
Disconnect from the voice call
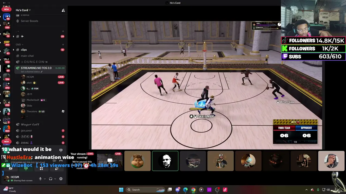pyautogui.click(x=61, y=161)
